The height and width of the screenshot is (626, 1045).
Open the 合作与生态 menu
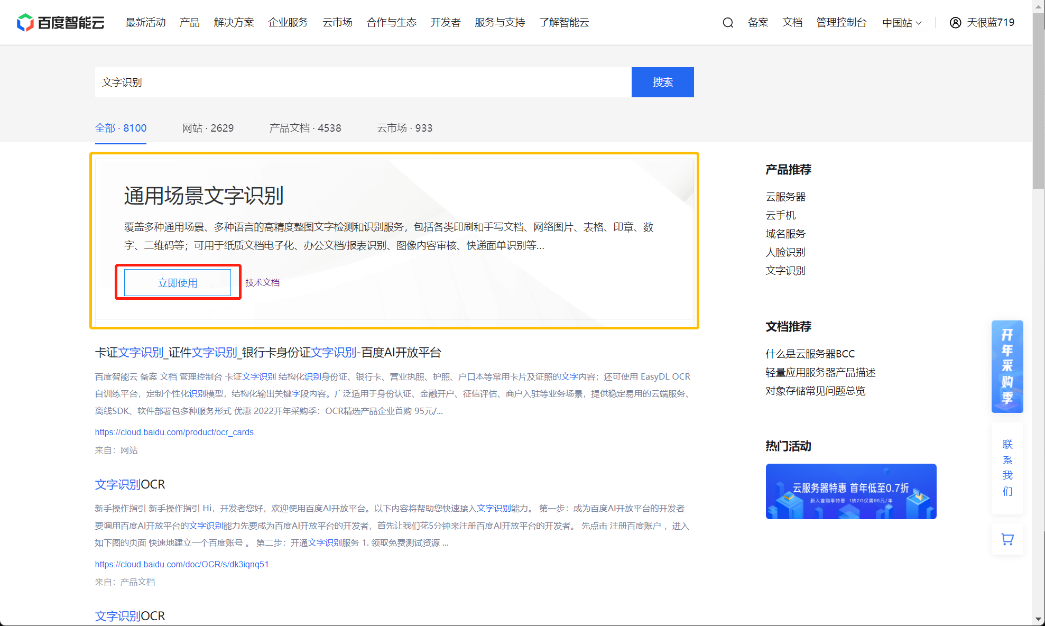[391, 23]
